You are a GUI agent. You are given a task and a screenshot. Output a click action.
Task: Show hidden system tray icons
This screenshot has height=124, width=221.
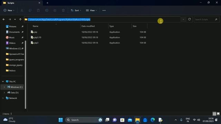[x=176, y=120]
